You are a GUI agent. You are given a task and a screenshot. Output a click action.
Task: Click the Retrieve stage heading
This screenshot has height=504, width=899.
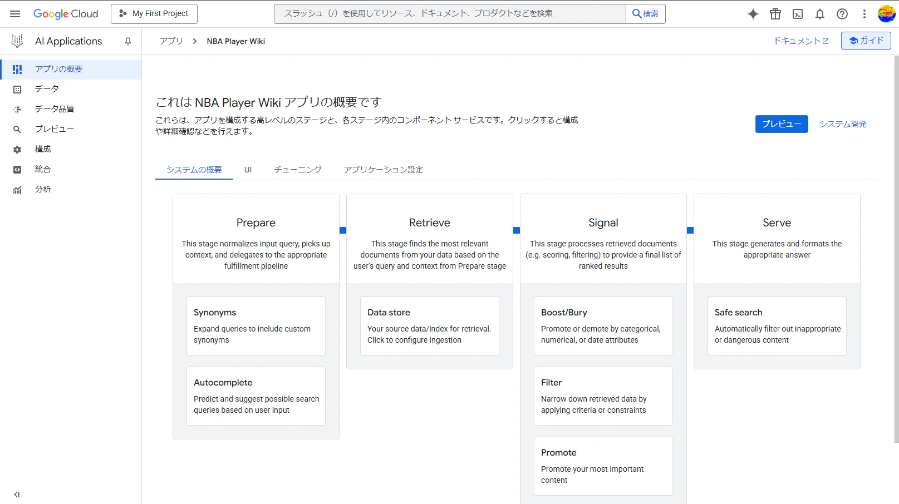click(x=430, y=223)
